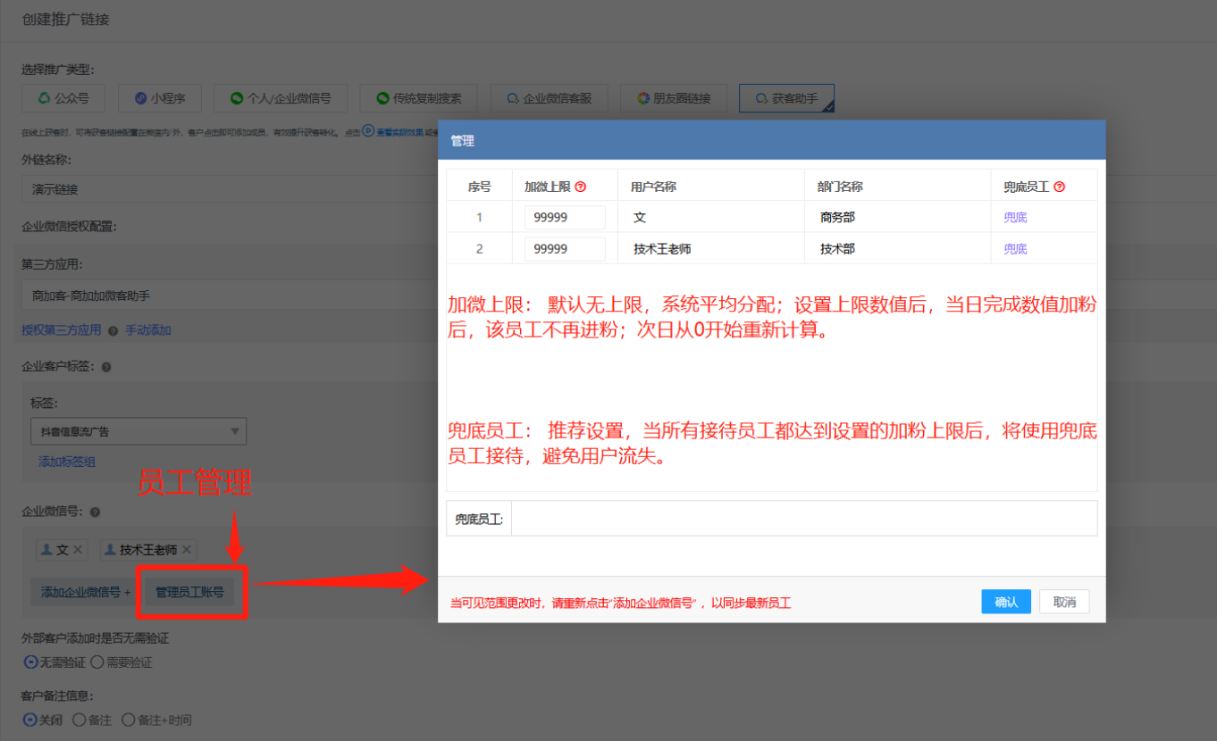Click the 添加标签组 link
This screenshot has height=741, width=1217.
(67, 462)
